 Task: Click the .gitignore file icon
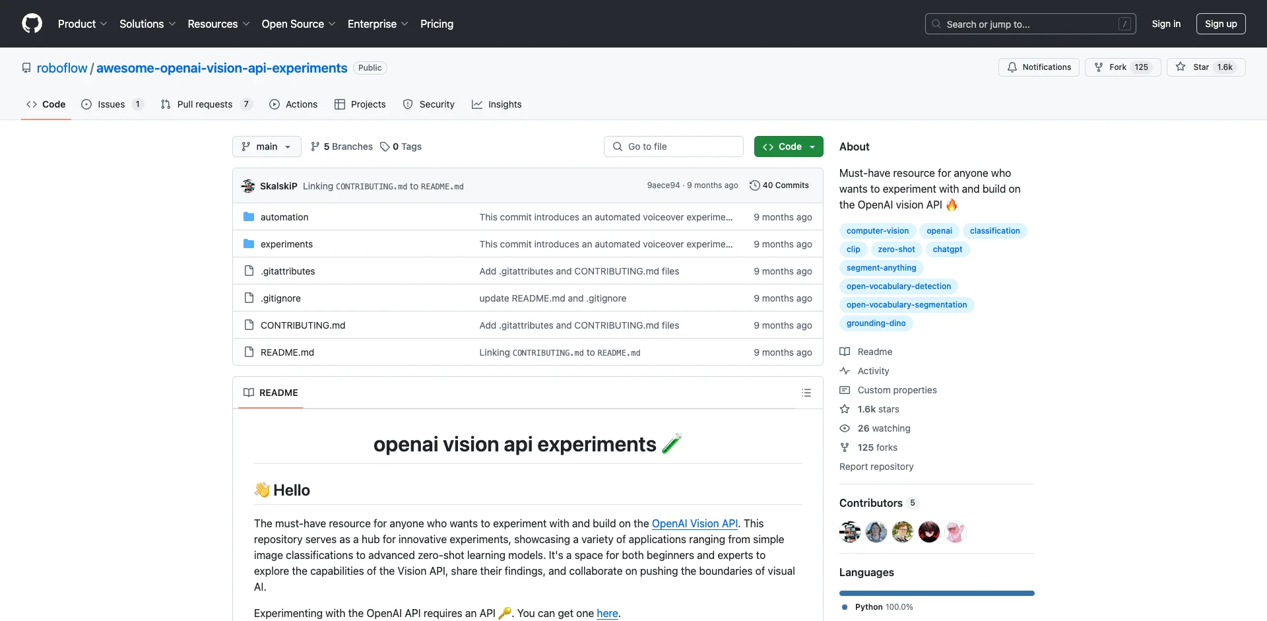249,298
